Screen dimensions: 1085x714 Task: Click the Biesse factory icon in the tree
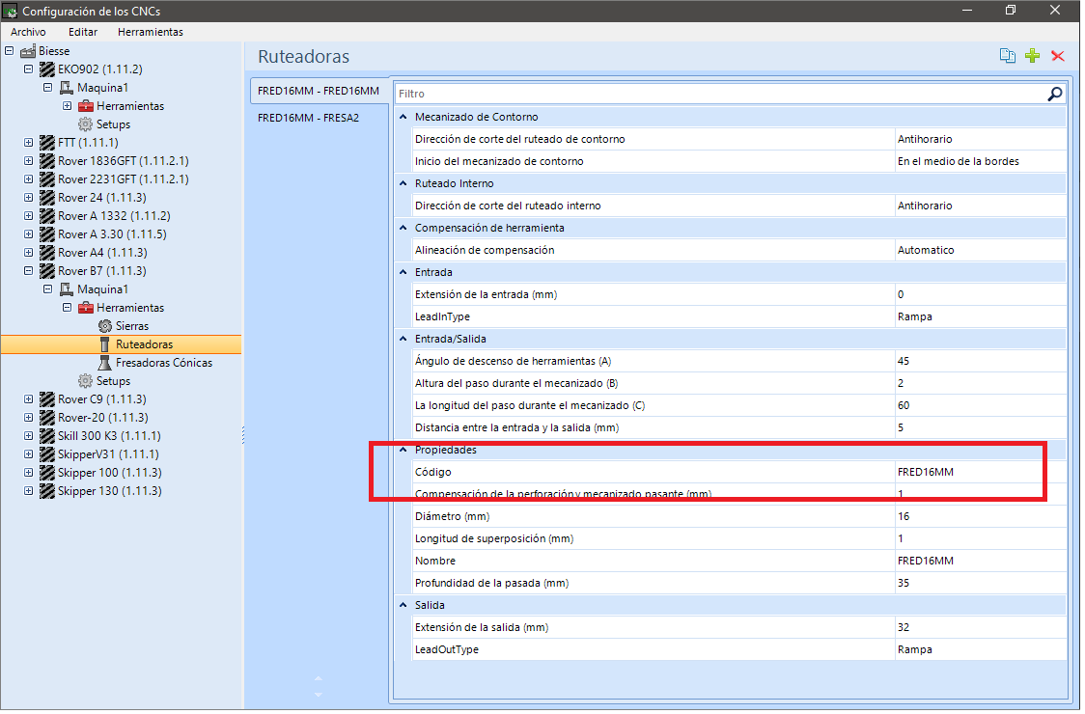click(x=28, y=51)
